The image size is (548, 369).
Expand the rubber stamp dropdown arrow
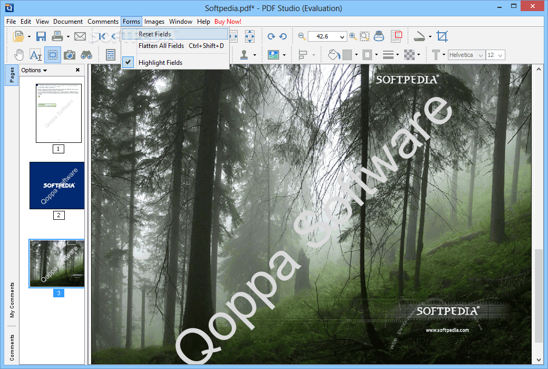click(x=255, y=55)
